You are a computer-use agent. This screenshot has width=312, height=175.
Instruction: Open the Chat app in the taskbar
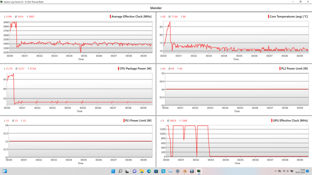tap(134, 171)
